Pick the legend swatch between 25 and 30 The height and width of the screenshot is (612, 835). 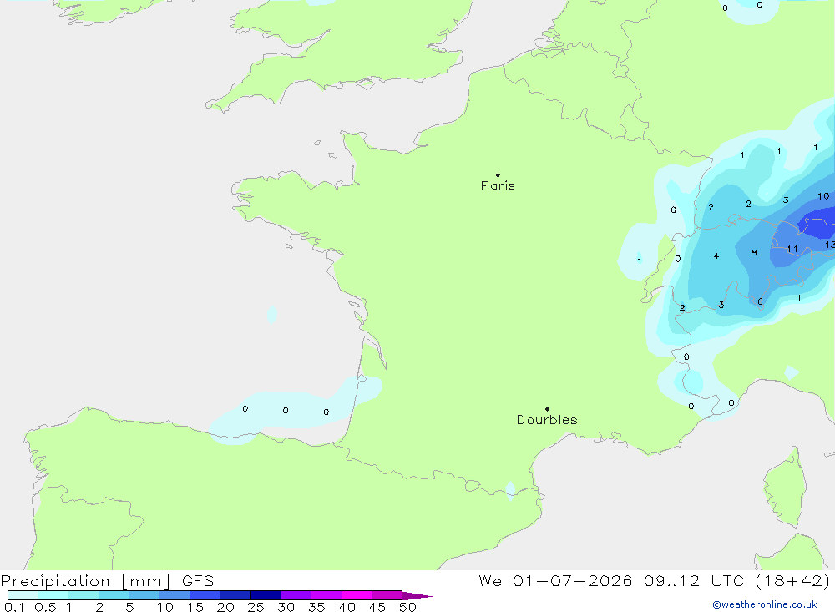[266, 595]
